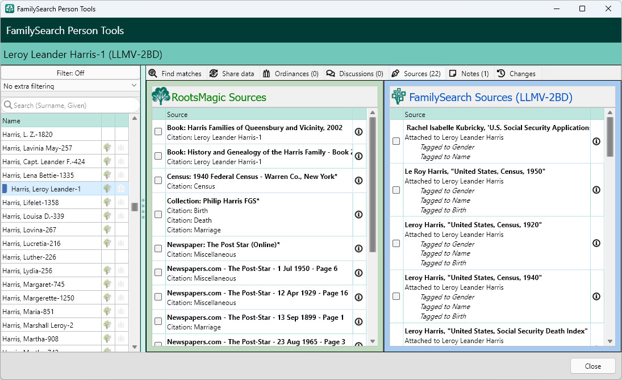The width and height of the screenshot is (622, 380).
Task: Open info icon for Newspaper: The Post Star (Online)
Action: [x=358, y=249]
